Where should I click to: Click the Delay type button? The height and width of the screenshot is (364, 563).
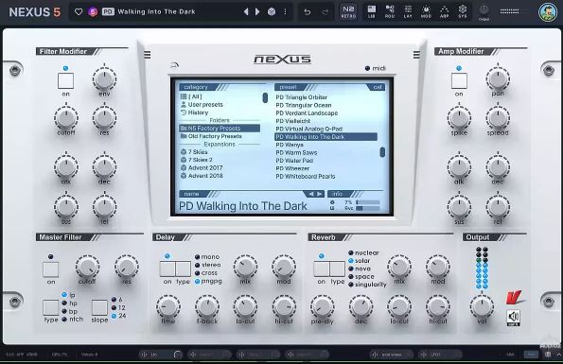click(184, 269)
